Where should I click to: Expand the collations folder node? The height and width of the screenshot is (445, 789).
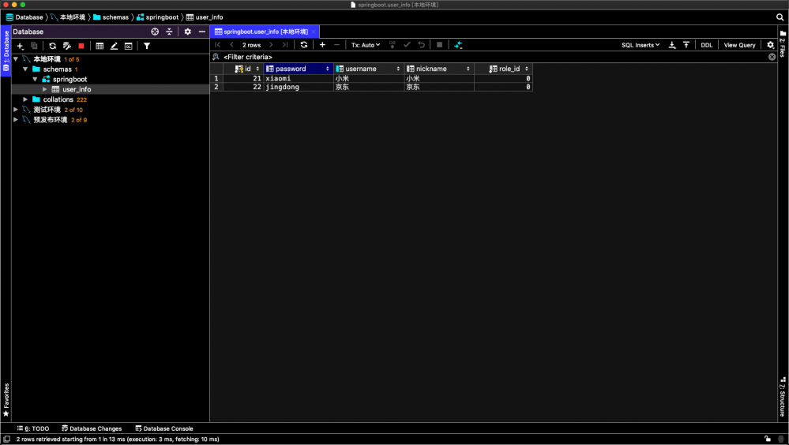pyautogui.click(x=25, y=99)
